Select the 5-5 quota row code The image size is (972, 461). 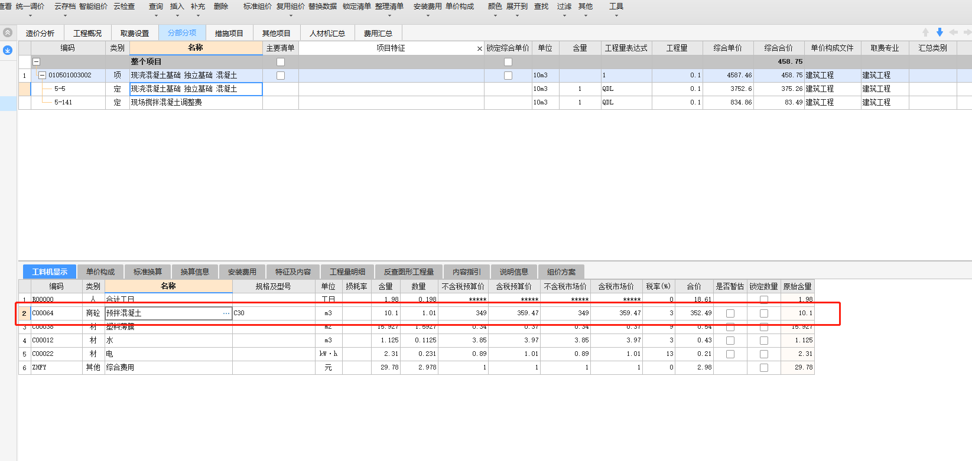pyautogui.click(x=60, y=89)
